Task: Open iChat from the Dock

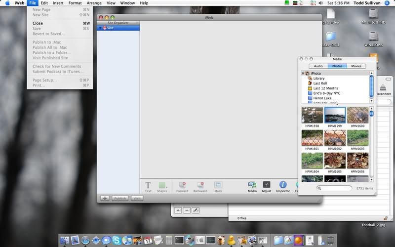Action: pyautogui.click(x=106, y=241)
